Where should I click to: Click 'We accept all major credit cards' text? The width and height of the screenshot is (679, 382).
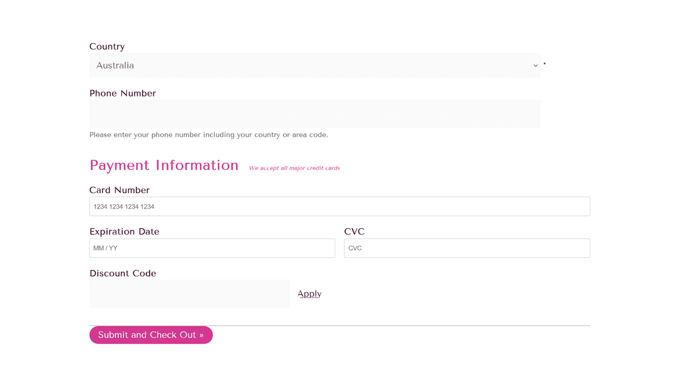294,168
